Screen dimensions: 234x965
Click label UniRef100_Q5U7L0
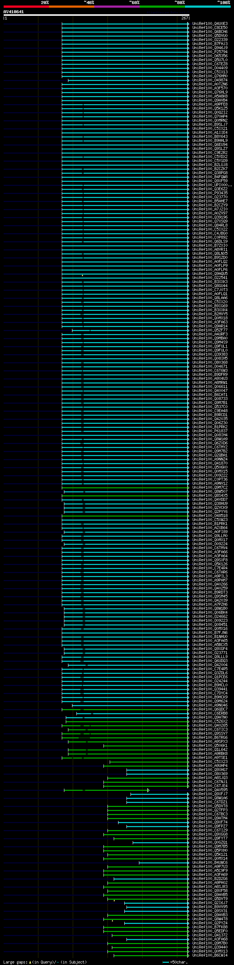click(x=210, y=60)
